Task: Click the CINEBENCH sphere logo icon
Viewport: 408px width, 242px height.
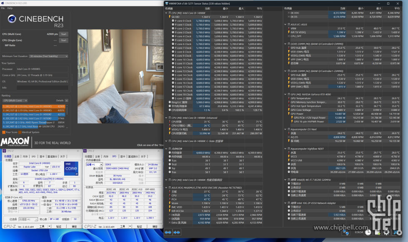Action: (x=12, y=19)
